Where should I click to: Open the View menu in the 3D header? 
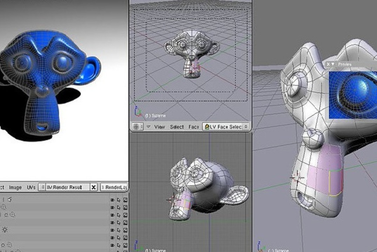tap(160, 127)
